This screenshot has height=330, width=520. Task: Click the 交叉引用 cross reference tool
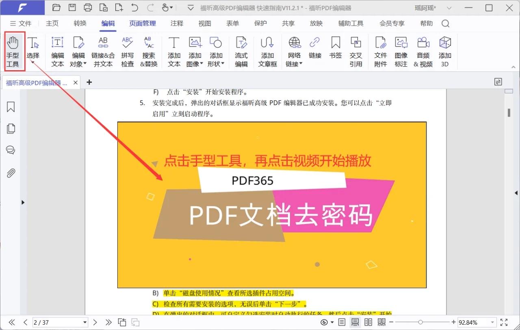(356, 52)
